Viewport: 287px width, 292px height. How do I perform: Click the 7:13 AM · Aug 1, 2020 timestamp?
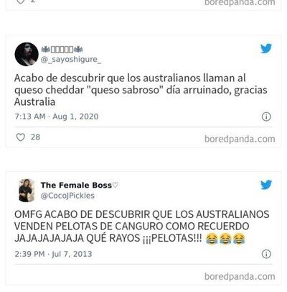57,117
